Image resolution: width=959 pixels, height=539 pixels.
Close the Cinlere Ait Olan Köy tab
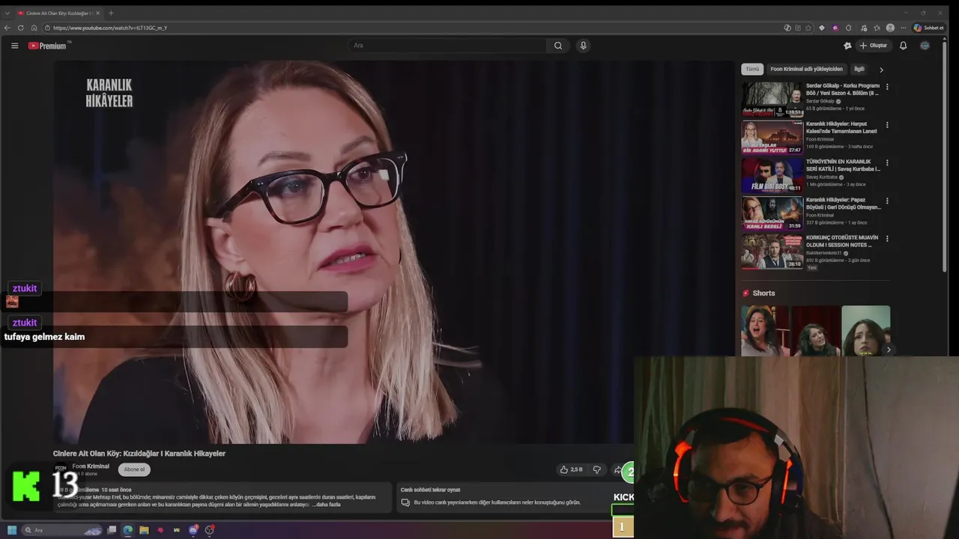[x=98, y=13]
